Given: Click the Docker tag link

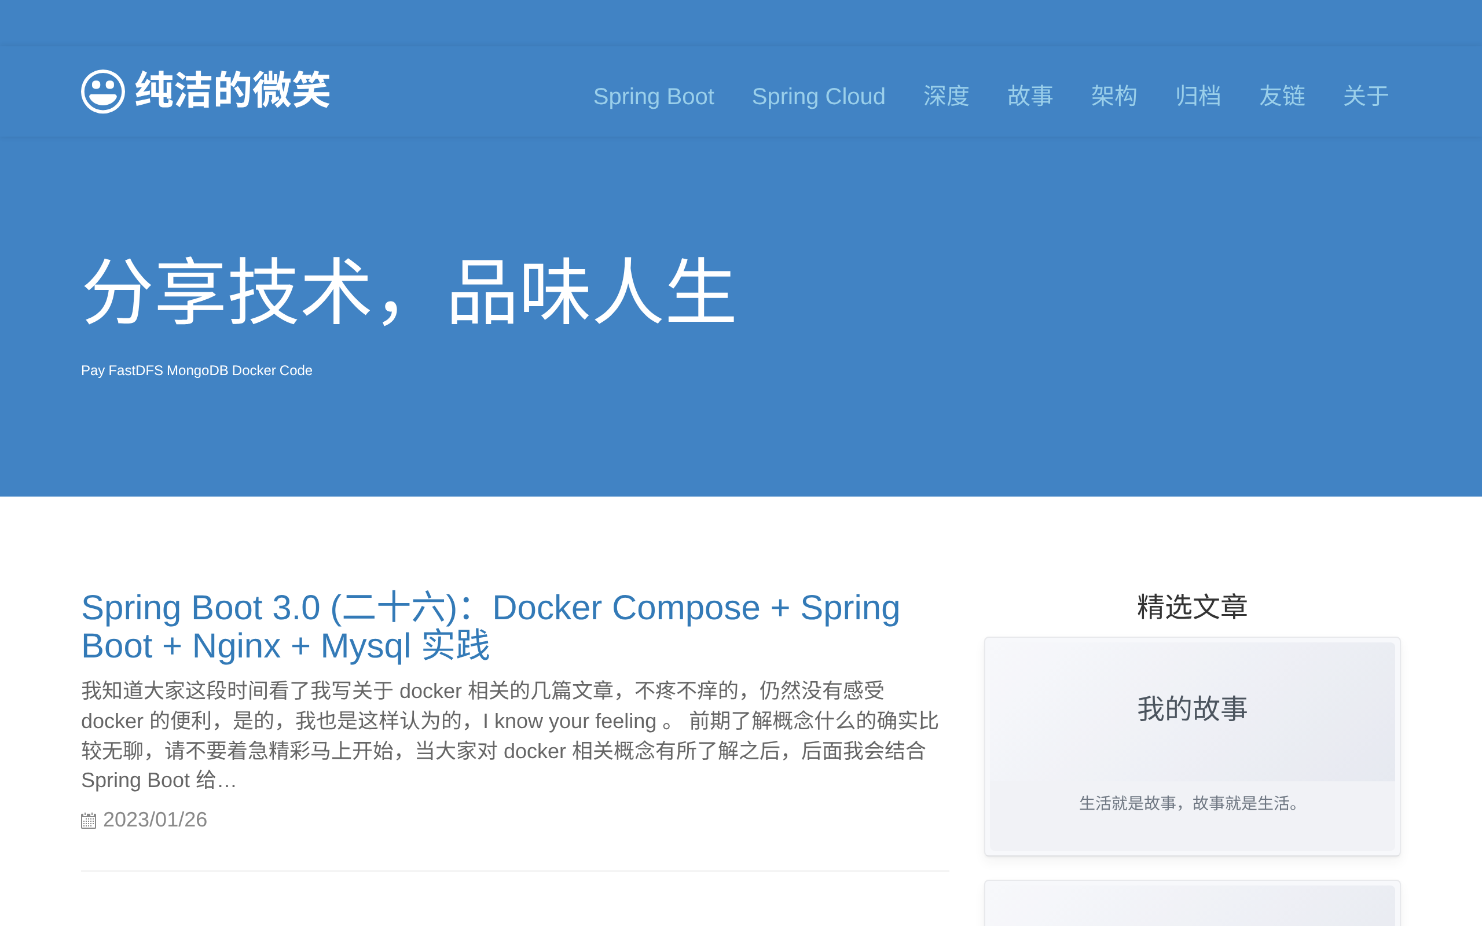Looking at the screenshot, I should point(254,370).
